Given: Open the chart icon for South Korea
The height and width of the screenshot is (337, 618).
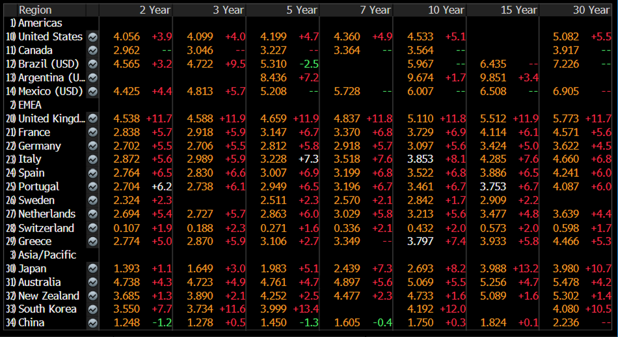Looking at the screenshot, I should pyautogui.click(x=93, y=310).
